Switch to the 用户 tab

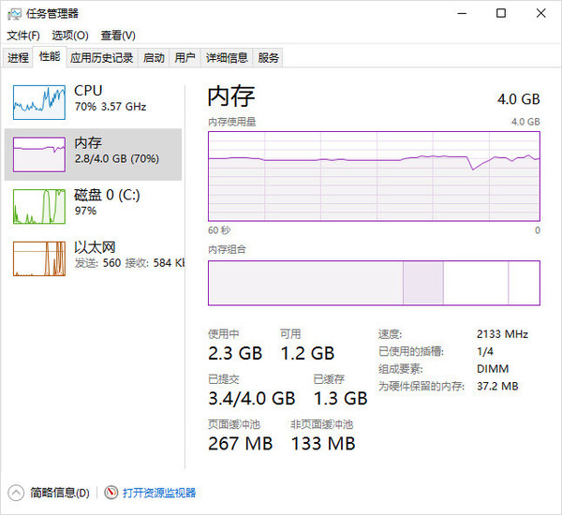[185, 58]
